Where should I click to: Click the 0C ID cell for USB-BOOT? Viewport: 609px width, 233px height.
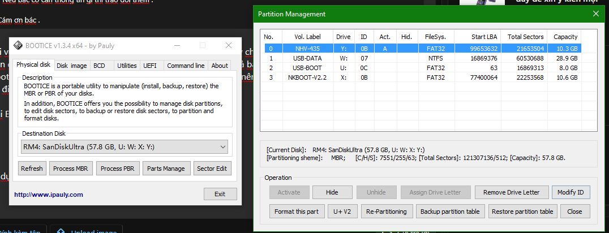(364, 68)
